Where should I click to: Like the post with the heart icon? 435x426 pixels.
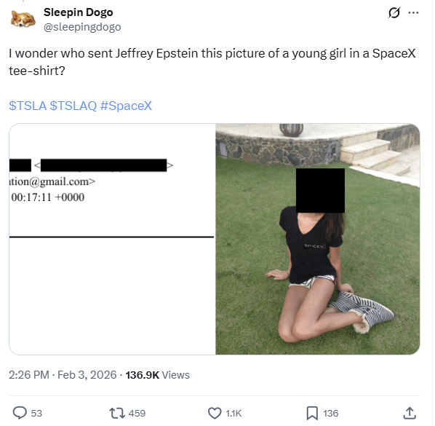pyautogui.click(x=215, y=413)
